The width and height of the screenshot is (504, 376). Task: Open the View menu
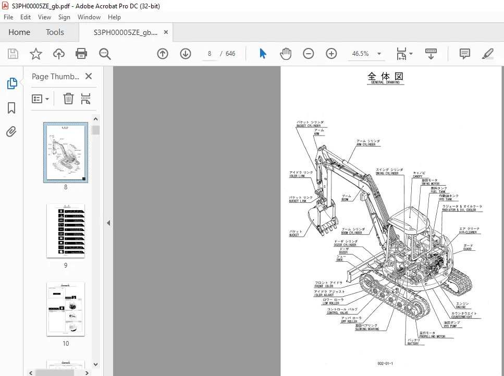coord(44,17)
